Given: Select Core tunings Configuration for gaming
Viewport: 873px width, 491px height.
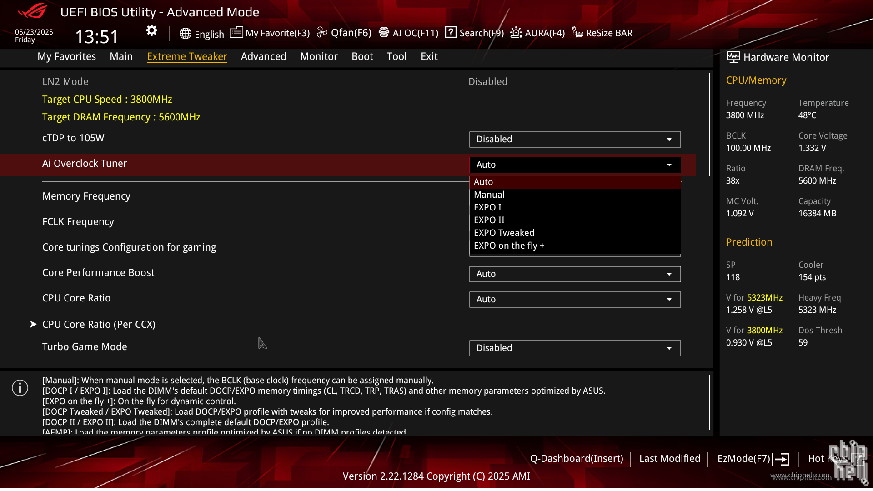Looking at the screenshot, I should pos(129,247).
